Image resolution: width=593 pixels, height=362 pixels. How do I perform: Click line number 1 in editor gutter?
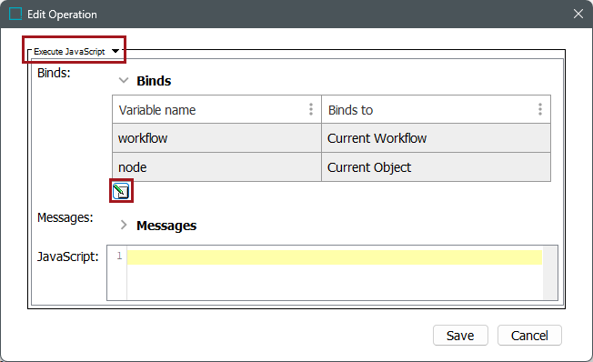(x=119, y=256)
